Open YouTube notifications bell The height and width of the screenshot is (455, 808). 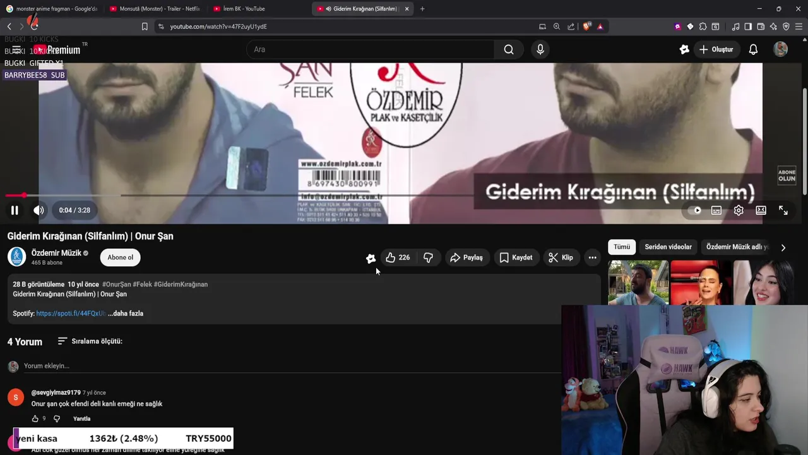[x=753, y=49]
